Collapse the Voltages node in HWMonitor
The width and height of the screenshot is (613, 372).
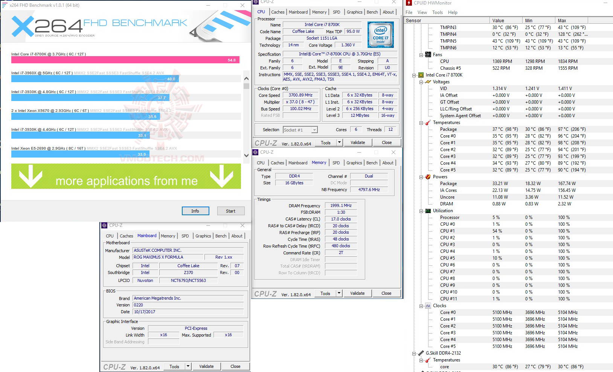click(421, 82)
